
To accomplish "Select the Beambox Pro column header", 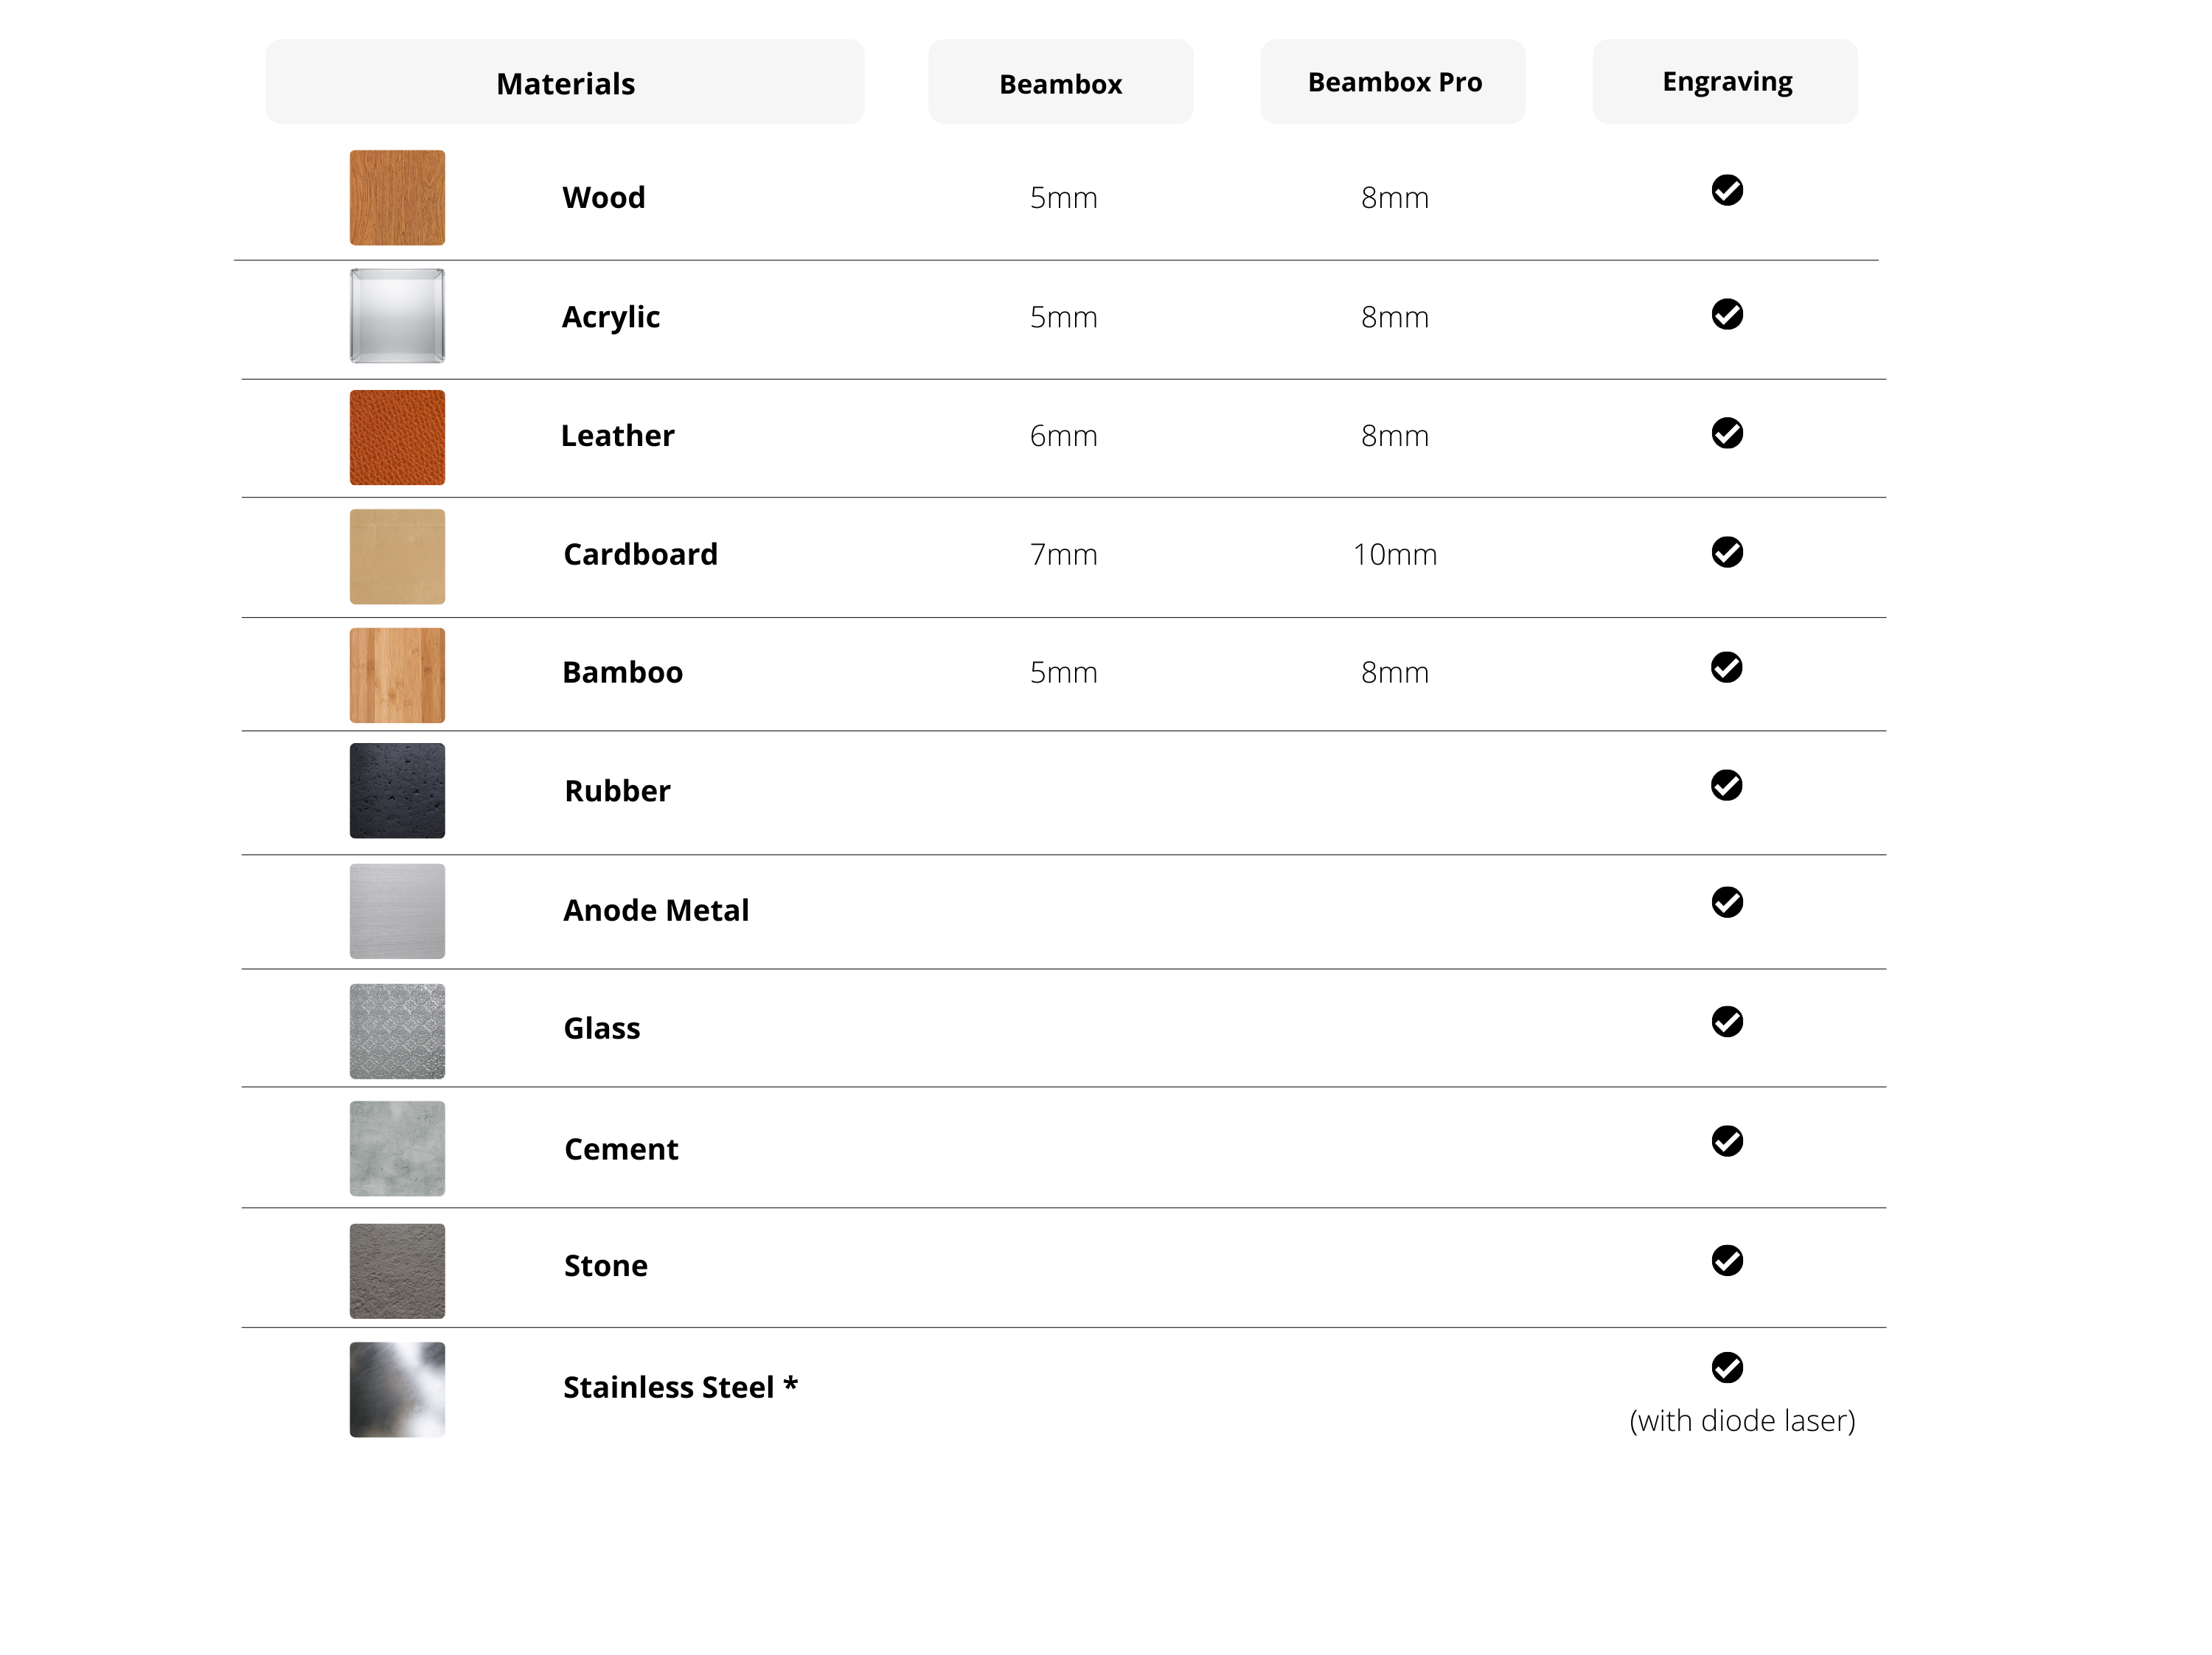I will tap(1393, 82).
